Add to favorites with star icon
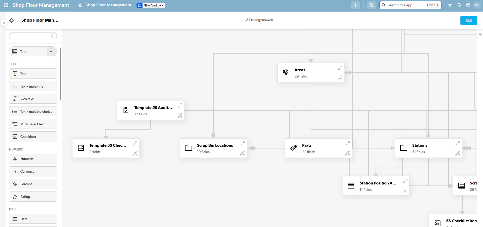483x227 pixels. tap(450, 5)
